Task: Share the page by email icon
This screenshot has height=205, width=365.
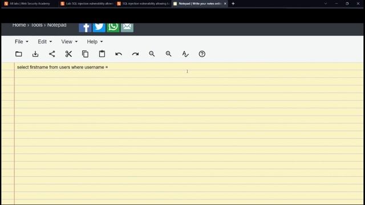Action: (x=127, y=27)
